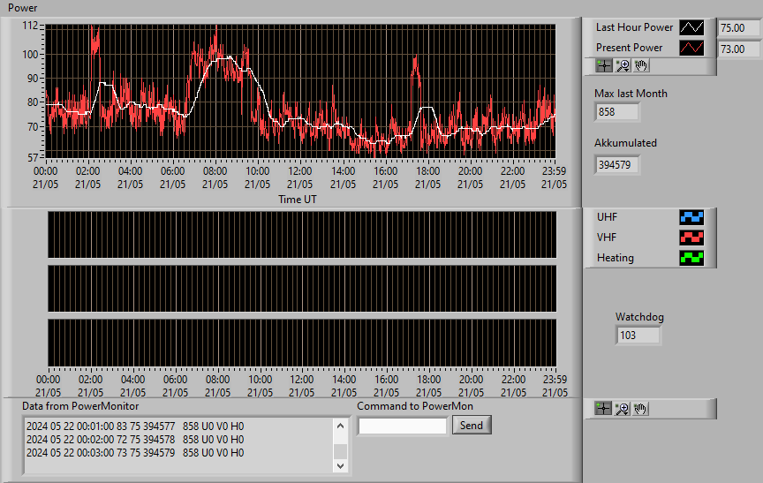Focus the Command to PowerMon text field
This screenshot has height=483, width=763.
coord(403,426)
